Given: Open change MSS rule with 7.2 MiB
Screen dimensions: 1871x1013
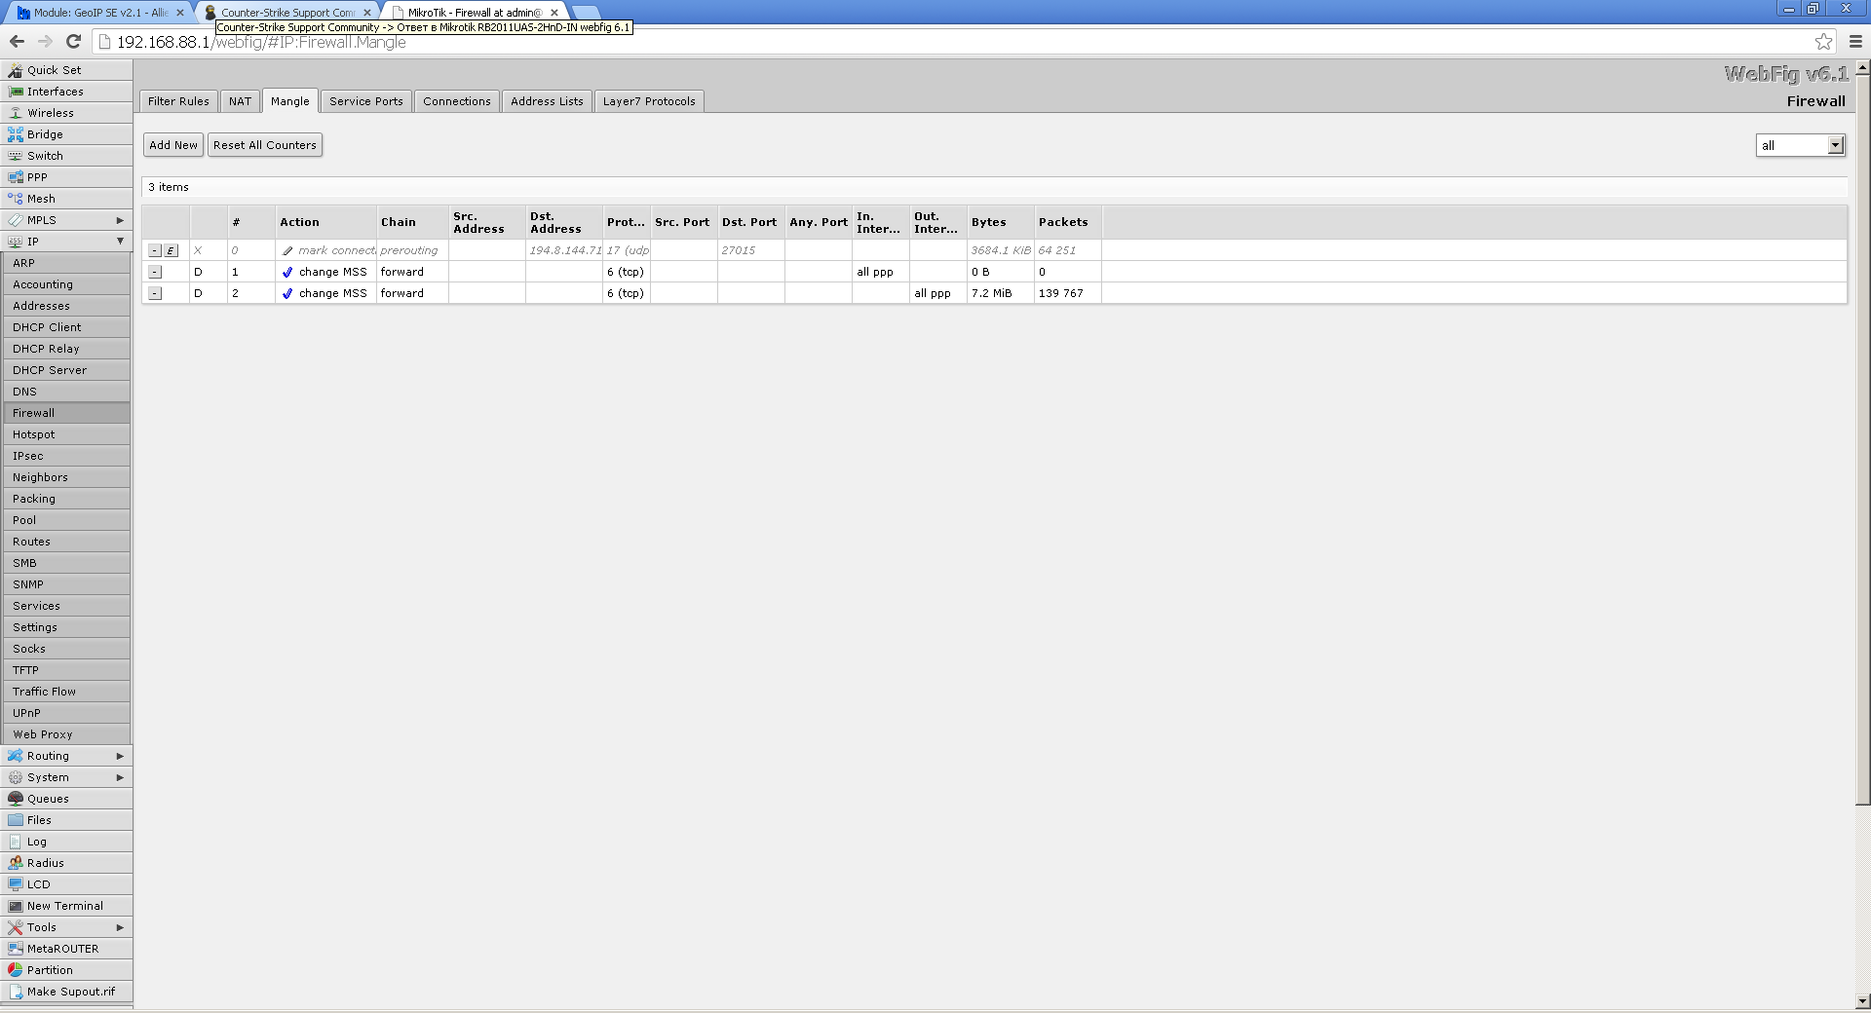Looking at the screenshot, I should click(994, 293).
